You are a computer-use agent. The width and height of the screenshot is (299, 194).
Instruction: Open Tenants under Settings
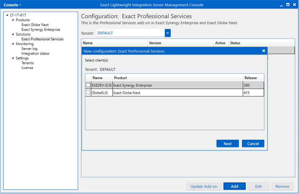[x=28, y=63]
